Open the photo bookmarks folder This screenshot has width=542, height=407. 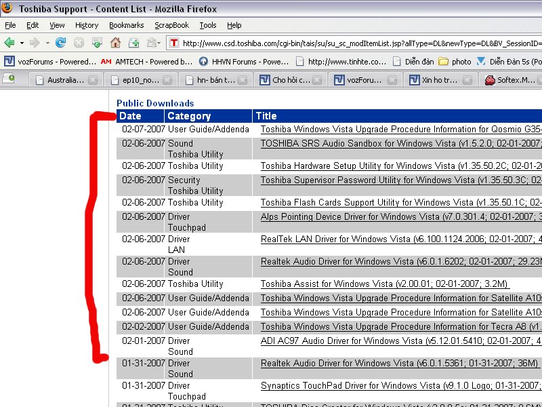(x=455, y=62)
